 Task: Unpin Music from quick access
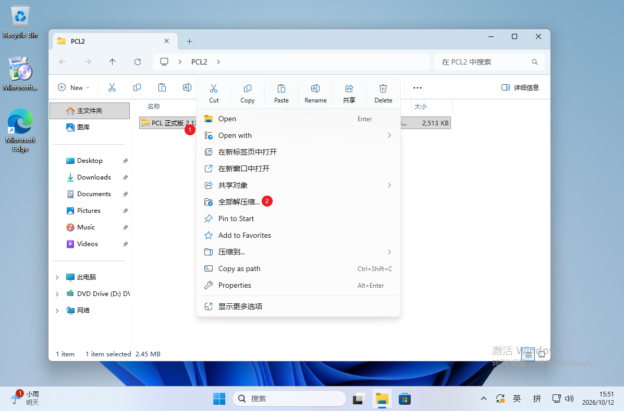coord(125,227)
